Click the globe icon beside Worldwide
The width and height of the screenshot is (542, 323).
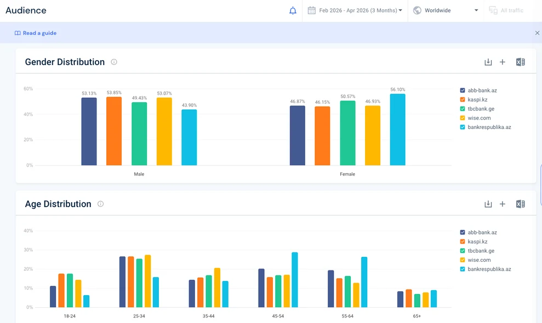coord(417,10)
